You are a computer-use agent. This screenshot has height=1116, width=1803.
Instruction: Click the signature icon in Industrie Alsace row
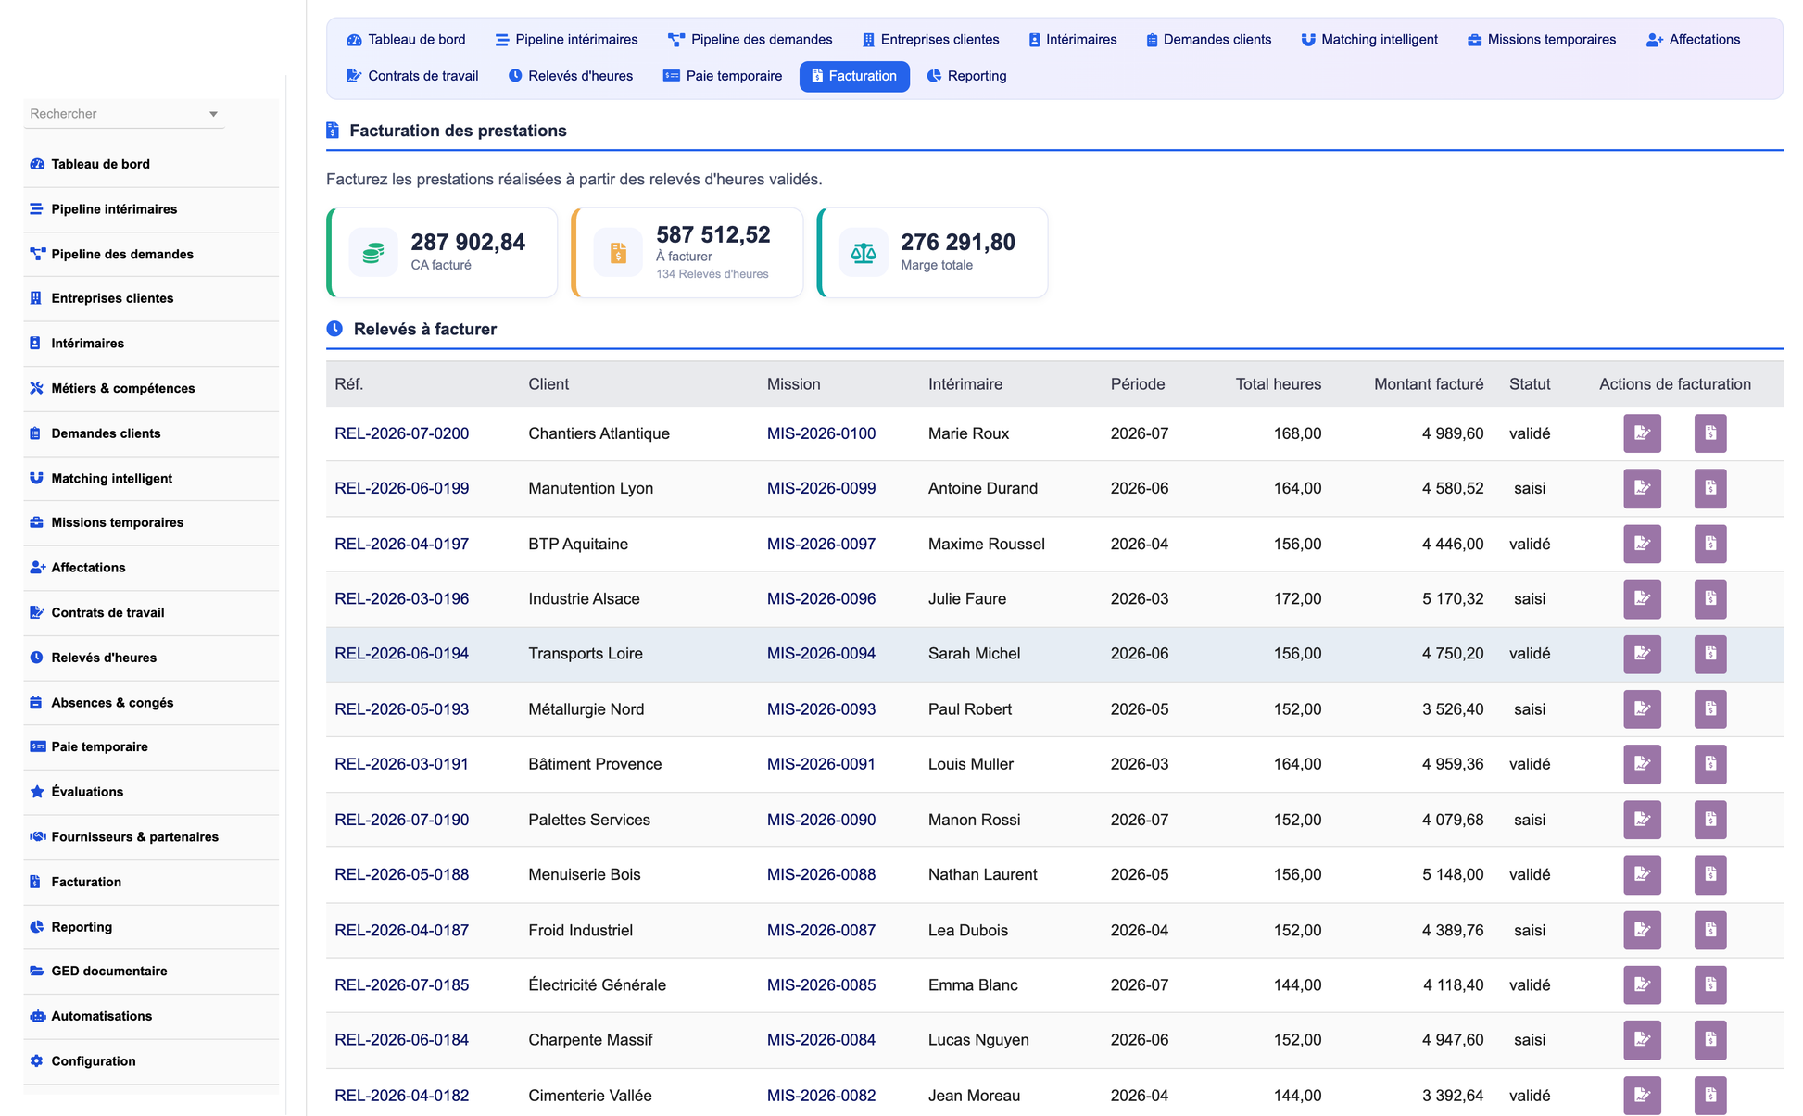point(1642,598)
